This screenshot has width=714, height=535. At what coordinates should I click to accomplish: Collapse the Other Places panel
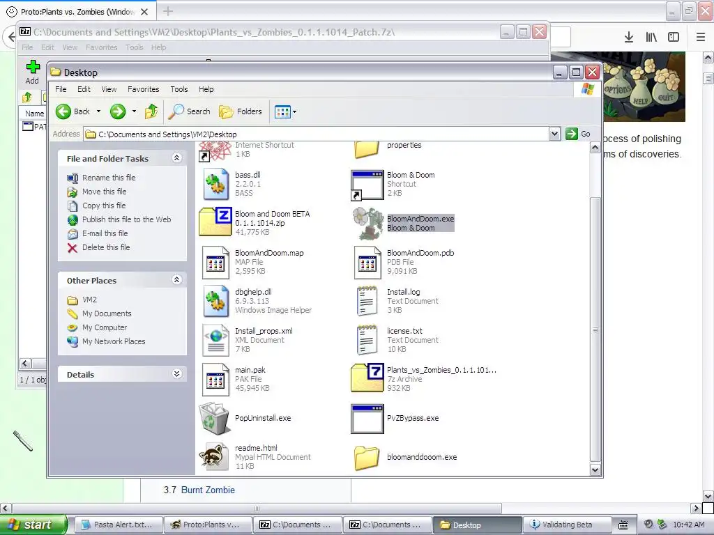click(176, 280)
